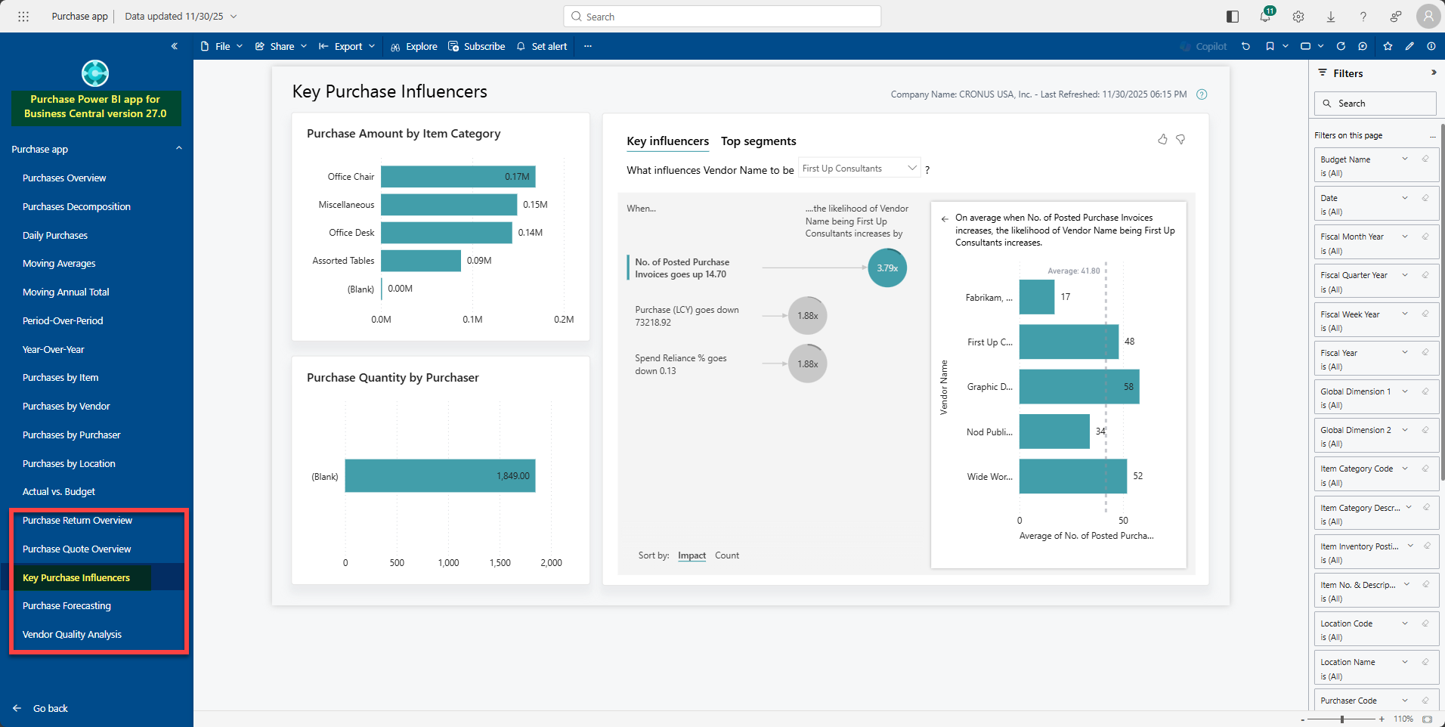Screen dimensions: 1445x727
Task: Add report to favorites with star icon
Action: coord(1388,47)
